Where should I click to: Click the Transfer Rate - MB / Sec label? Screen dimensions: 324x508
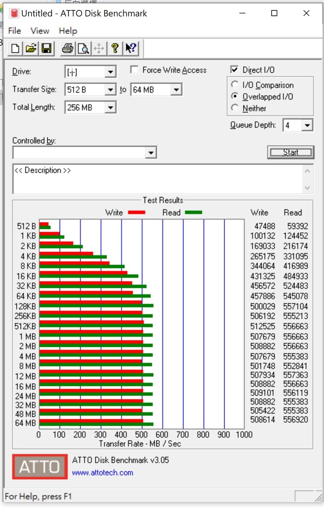click(140, 444)
